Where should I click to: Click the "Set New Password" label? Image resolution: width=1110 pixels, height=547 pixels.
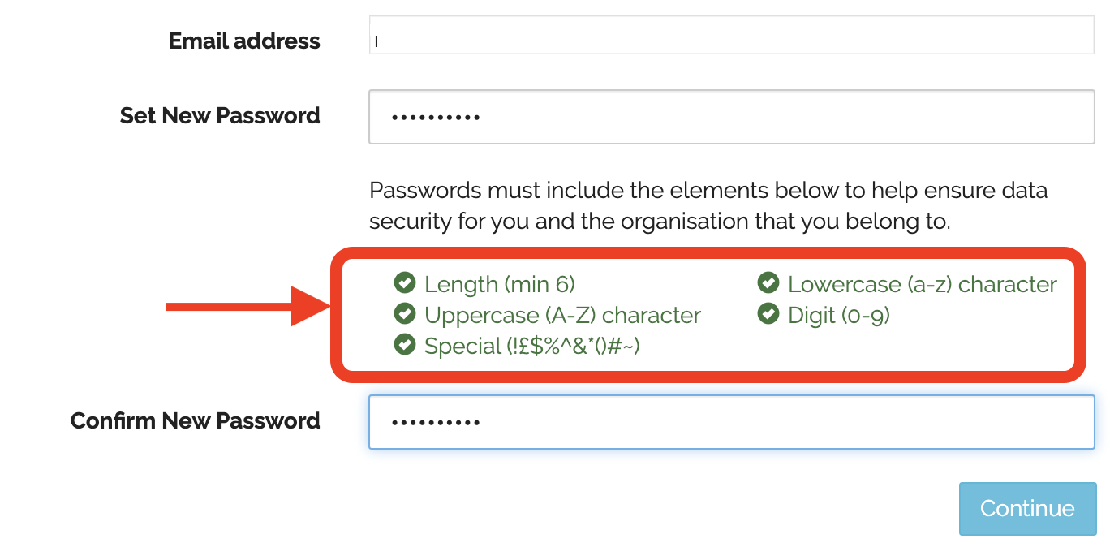pyautogui.click(x=220, y=116)
